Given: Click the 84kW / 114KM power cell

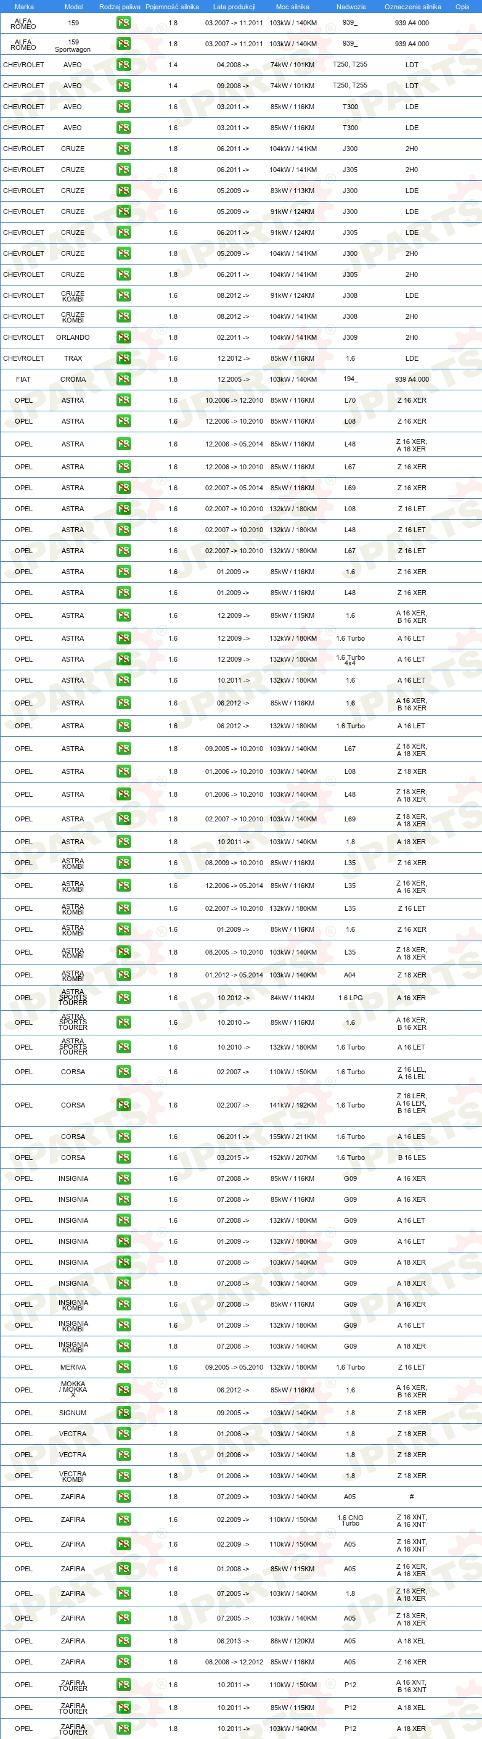Looking at the screenshot, I should (x=292, y=998).
